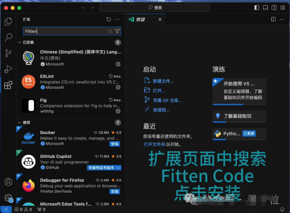Open the Docker extension entry
Screen dimensions: 290x213
pos(71,138)
